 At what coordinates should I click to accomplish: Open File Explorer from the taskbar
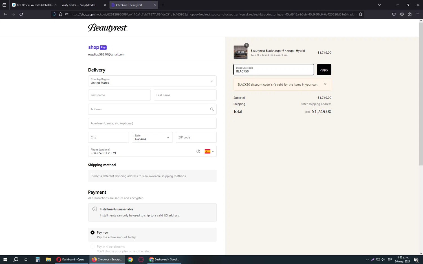tap(48, 259)
